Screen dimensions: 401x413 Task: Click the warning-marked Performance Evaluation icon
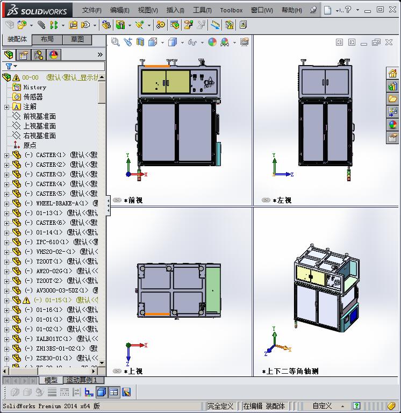pyautogui.click(x=229, y=25)
